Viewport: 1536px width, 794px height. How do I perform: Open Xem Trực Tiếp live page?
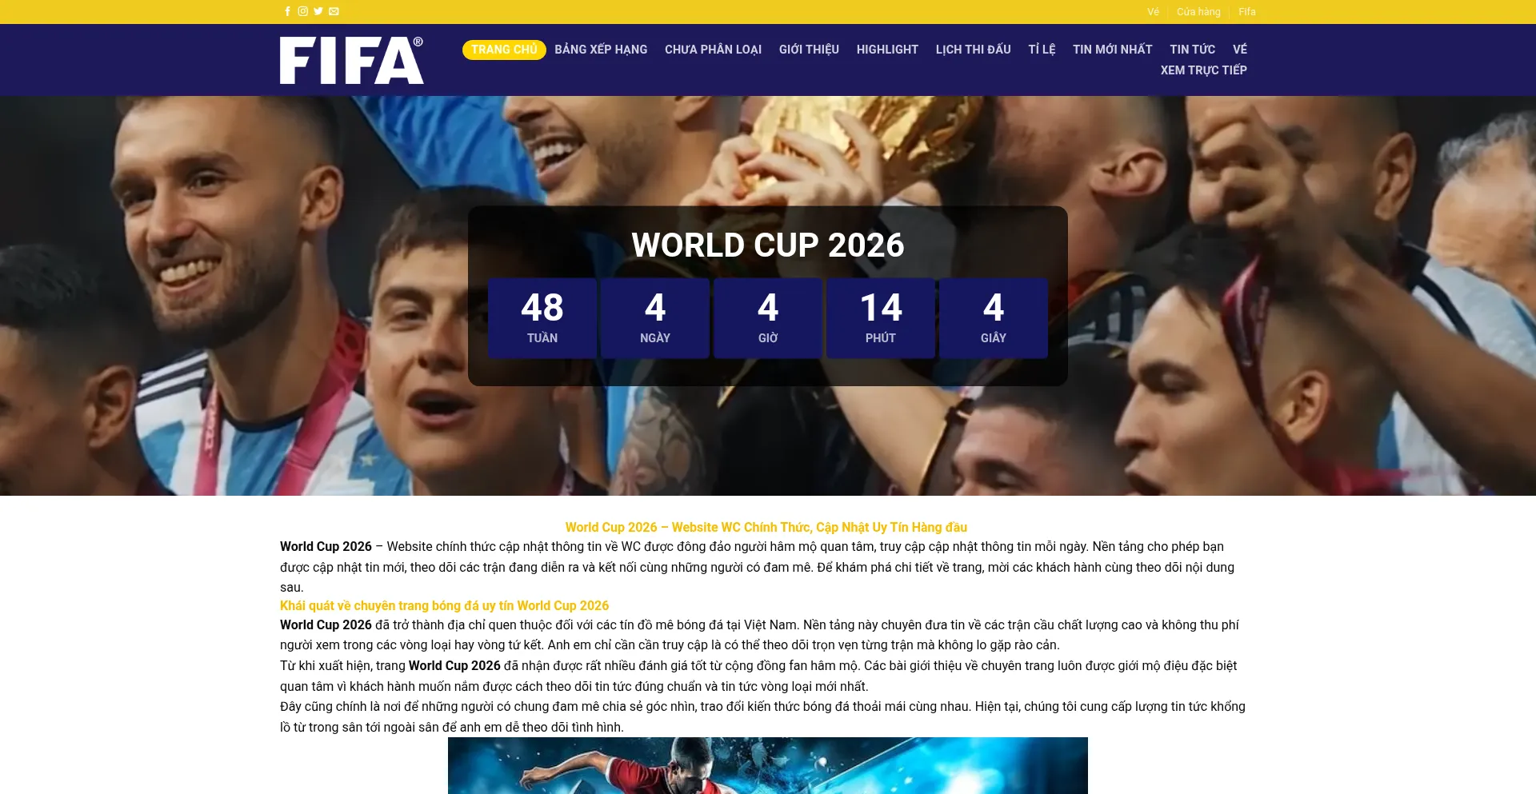[x=1203, y=70]
